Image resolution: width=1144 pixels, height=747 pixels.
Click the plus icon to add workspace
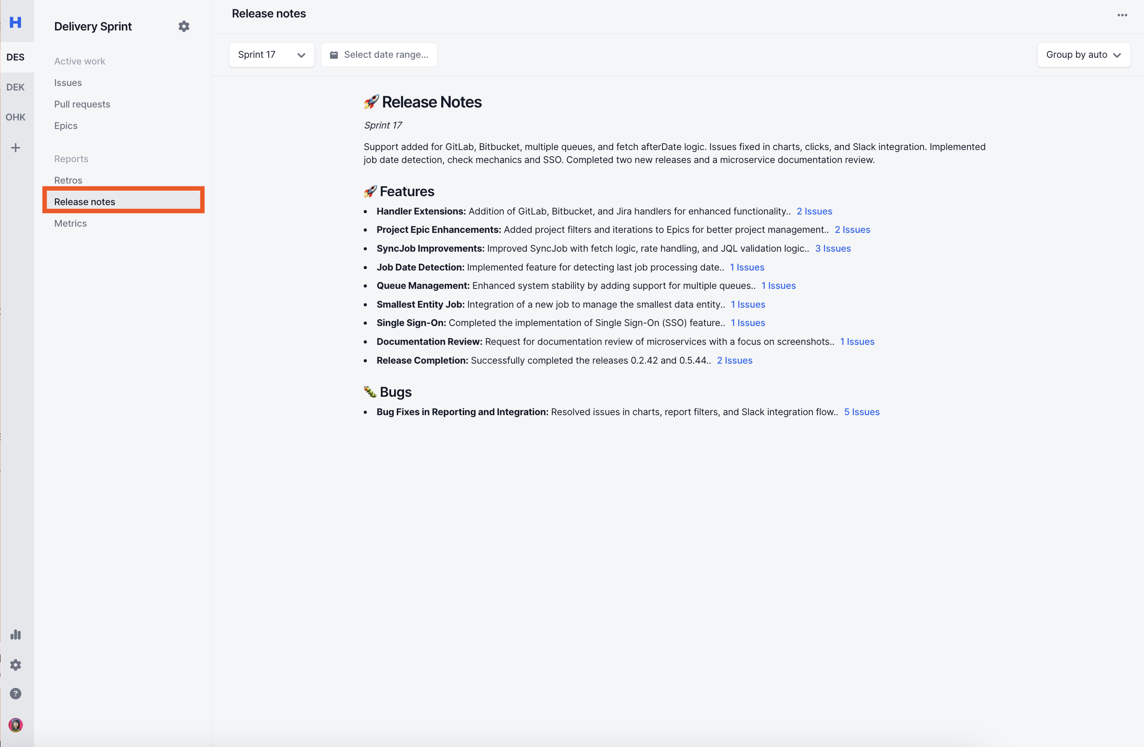[15, 148]
